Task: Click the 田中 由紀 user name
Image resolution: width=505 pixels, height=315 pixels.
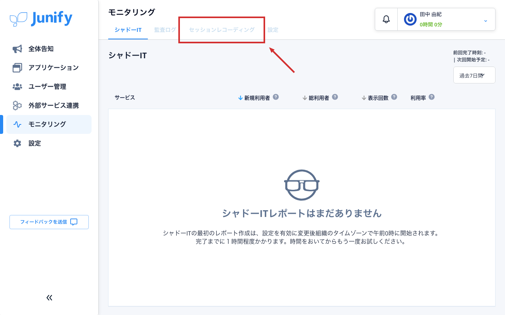Action: [430, 14]
